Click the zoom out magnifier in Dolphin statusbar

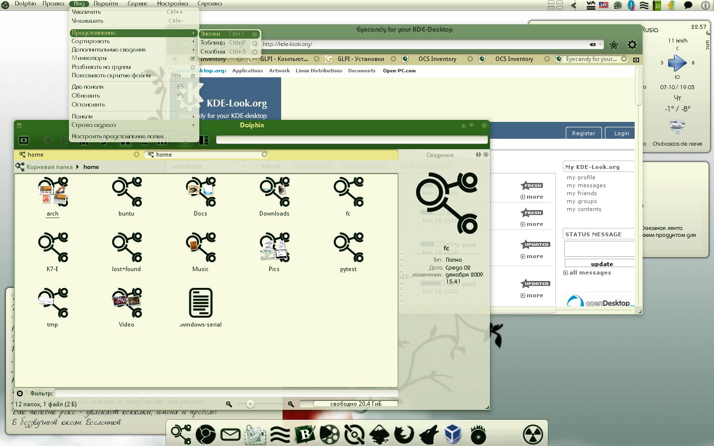[229, 404]
